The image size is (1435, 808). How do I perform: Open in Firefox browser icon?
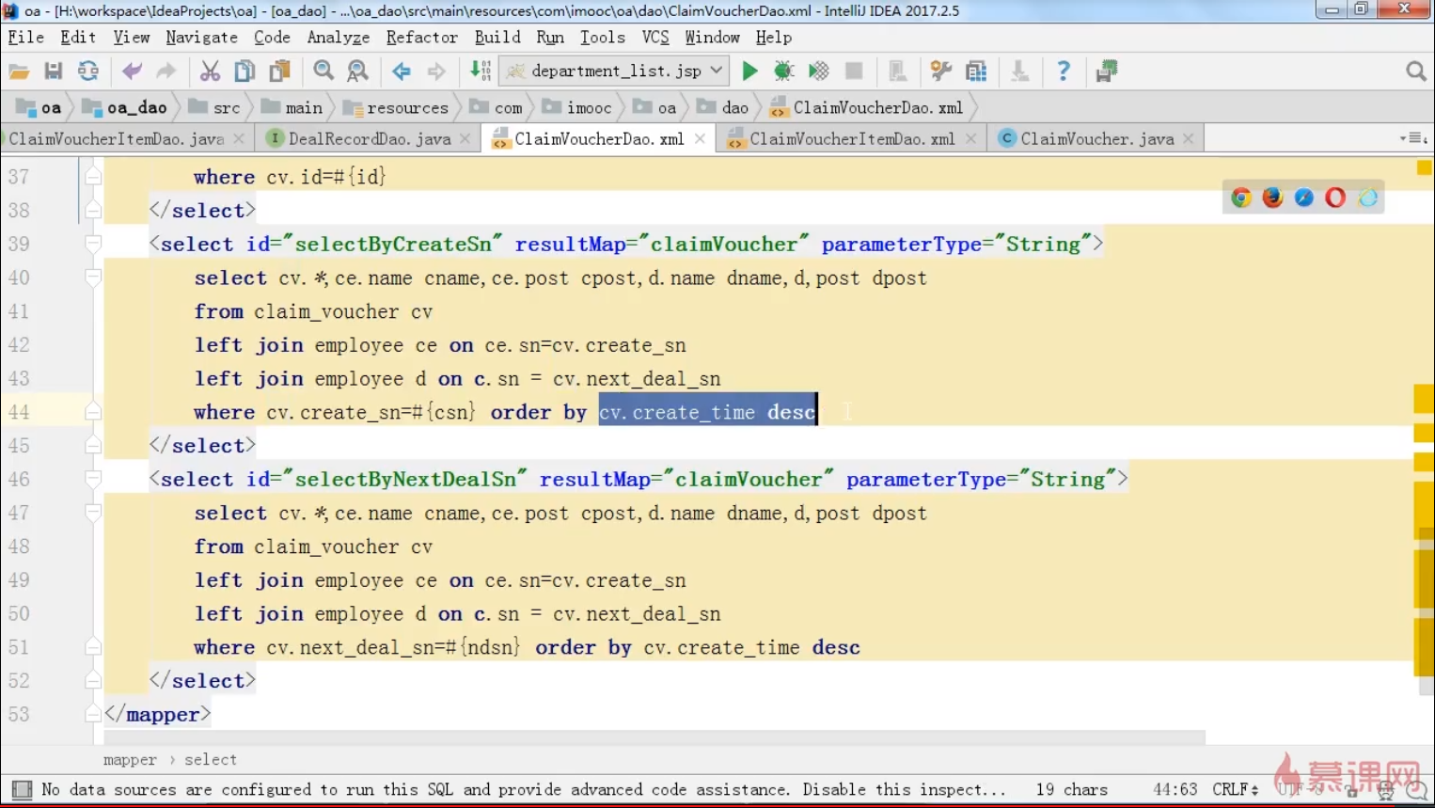click(1272, 198)
